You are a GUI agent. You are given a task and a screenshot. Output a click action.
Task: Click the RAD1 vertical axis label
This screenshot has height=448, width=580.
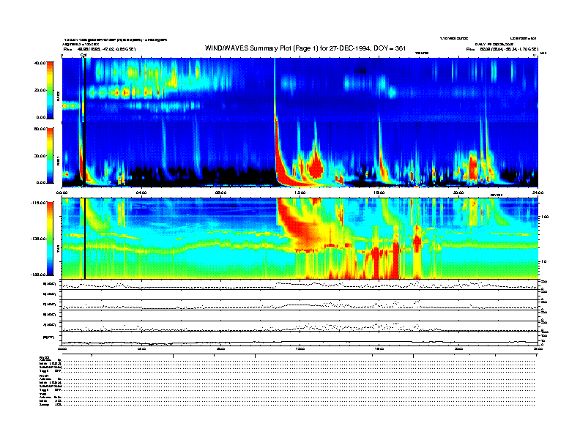(59, 160)
